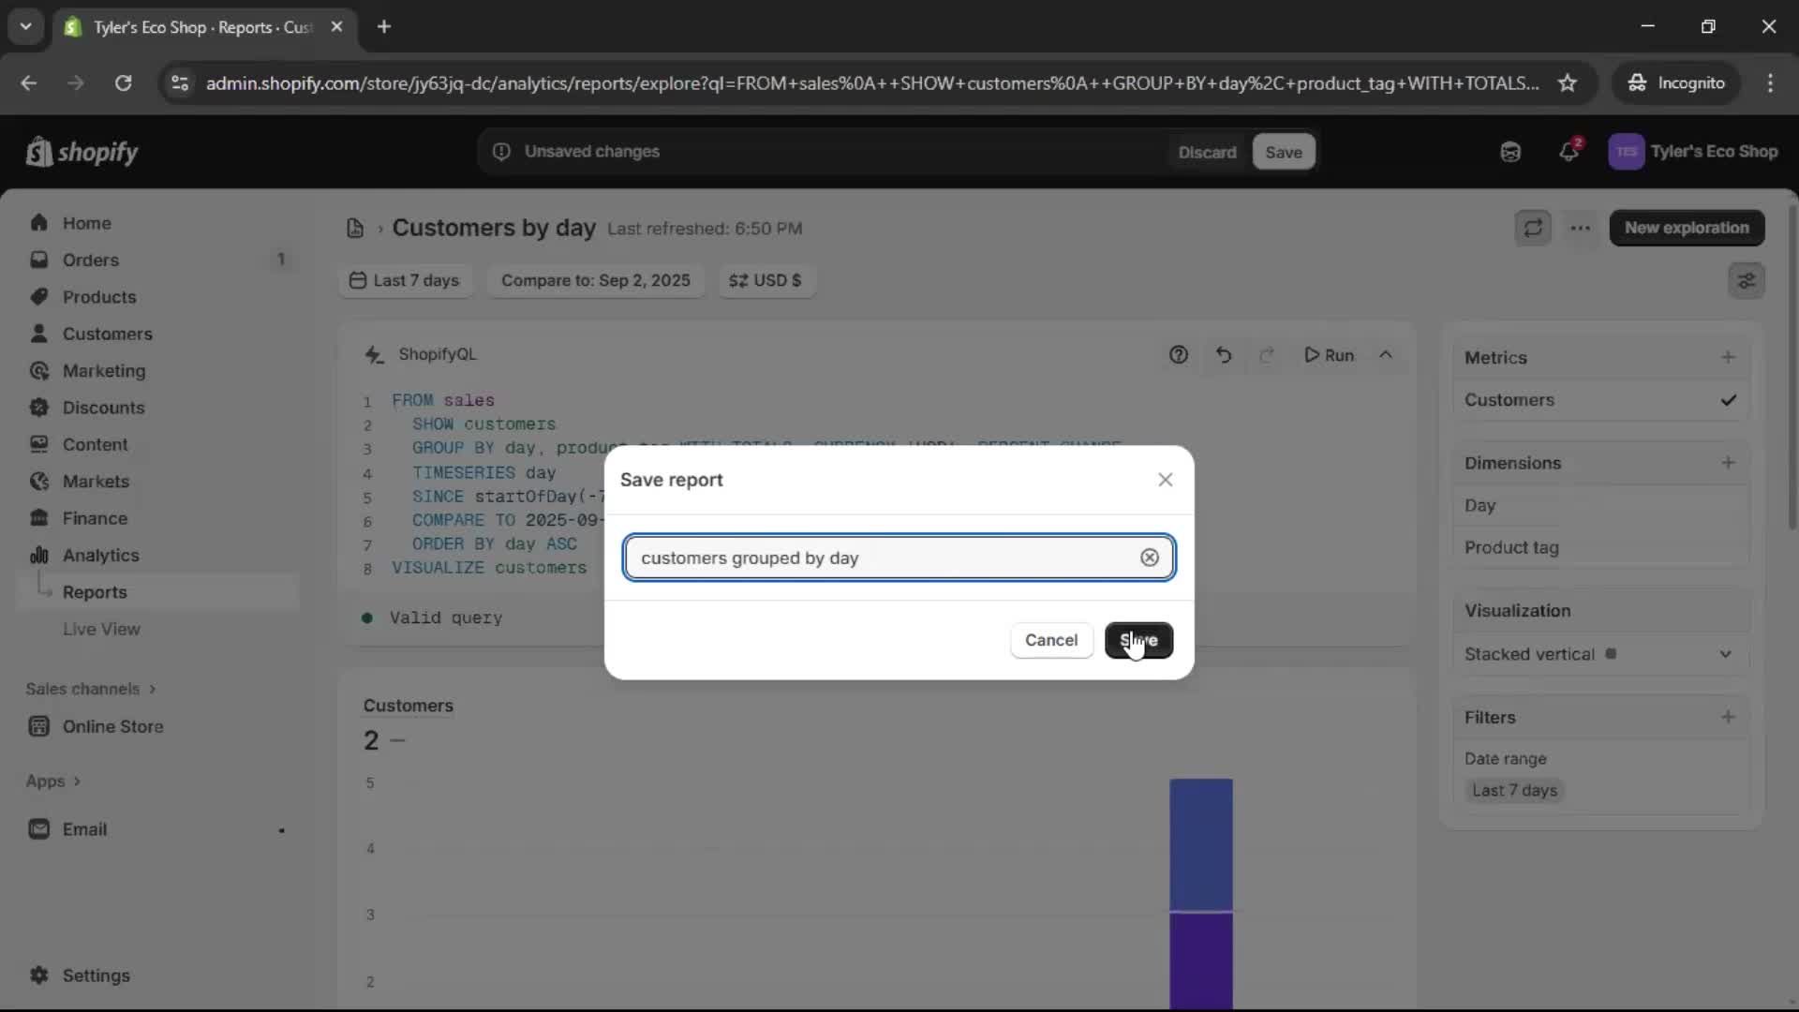Go to Analytics in the sidebar
Screen dimensions: 1799x1012
tap(100, 555)
